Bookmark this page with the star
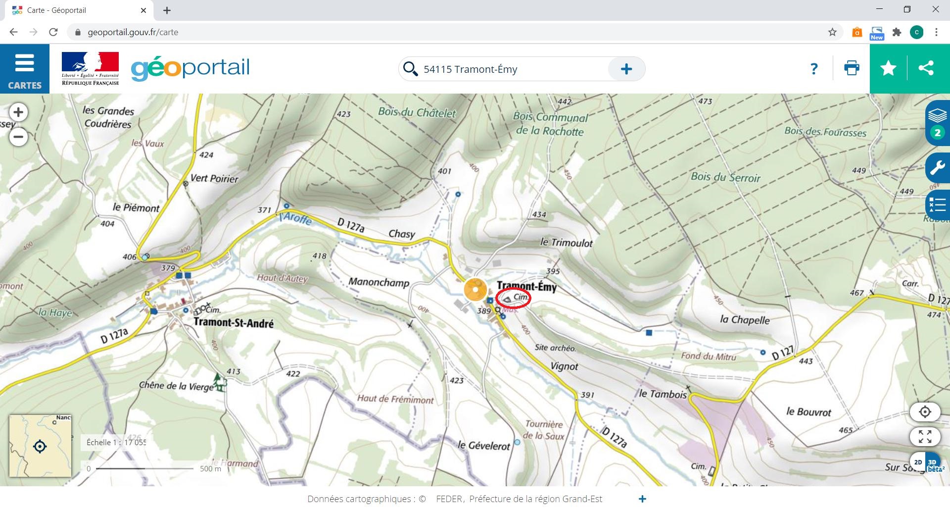 click(x=832, y=32)
